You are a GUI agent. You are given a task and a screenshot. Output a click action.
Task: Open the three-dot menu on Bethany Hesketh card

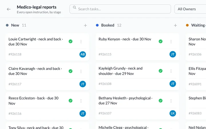[171, 101]
